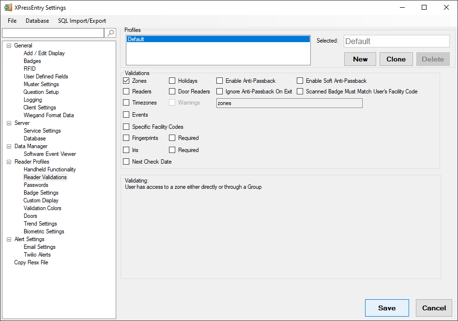Cancel the settings changes
Viewport: 458px width, 321px height.
click(434, 308)
